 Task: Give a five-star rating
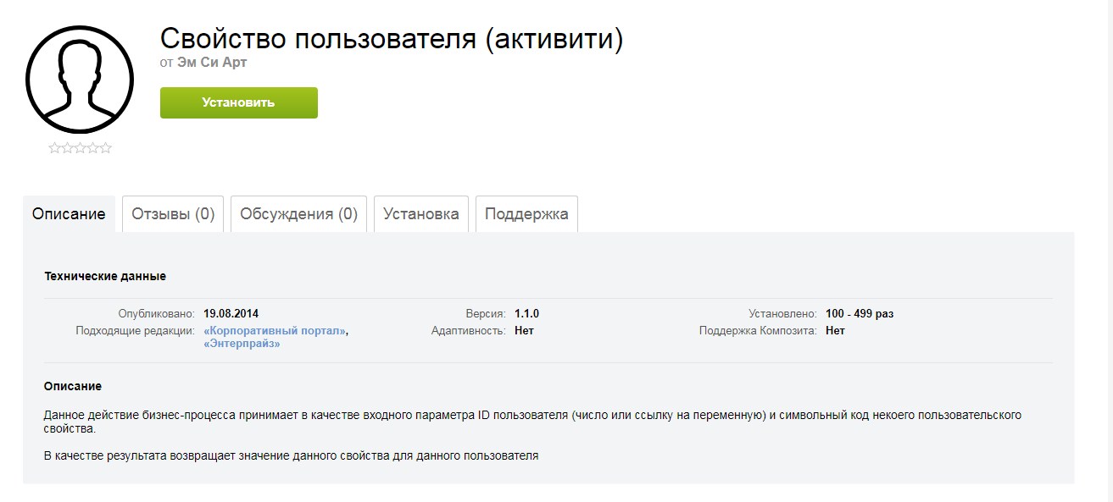coord(105,148)
